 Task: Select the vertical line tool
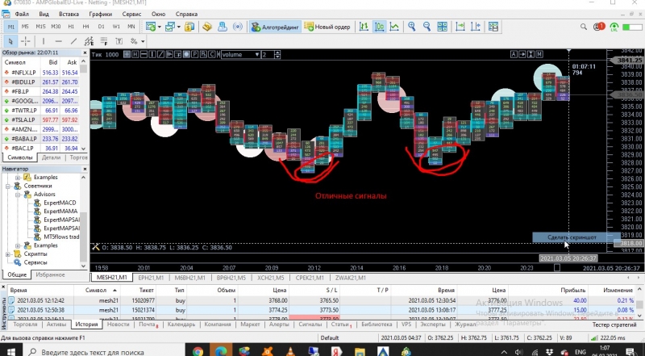(44, 41)
